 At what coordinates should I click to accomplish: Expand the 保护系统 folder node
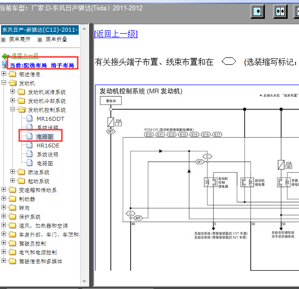tap(3, 216)
